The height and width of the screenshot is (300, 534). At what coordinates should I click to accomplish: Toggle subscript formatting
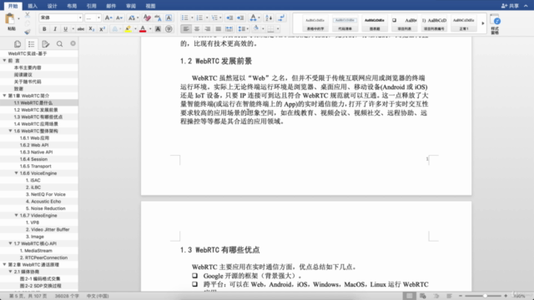(x=91, y=29)
